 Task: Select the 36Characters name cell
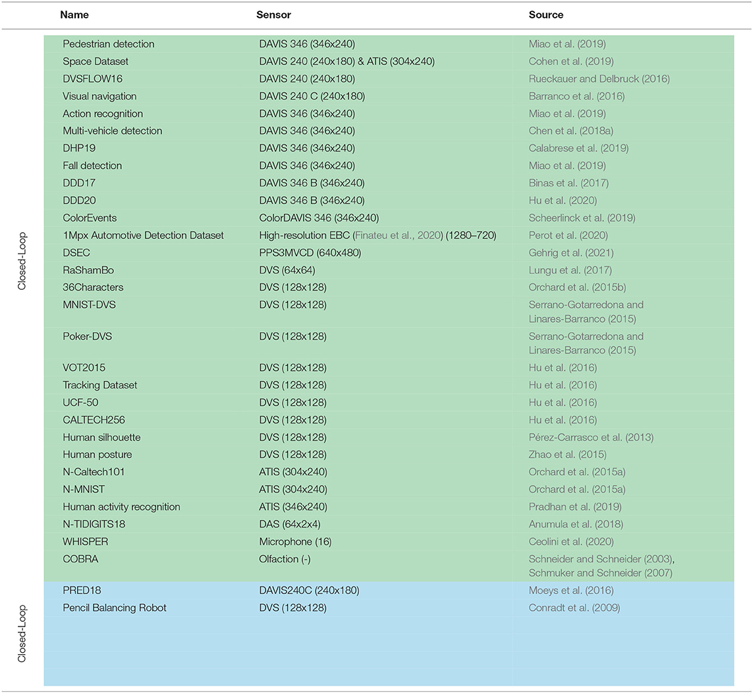93,287
